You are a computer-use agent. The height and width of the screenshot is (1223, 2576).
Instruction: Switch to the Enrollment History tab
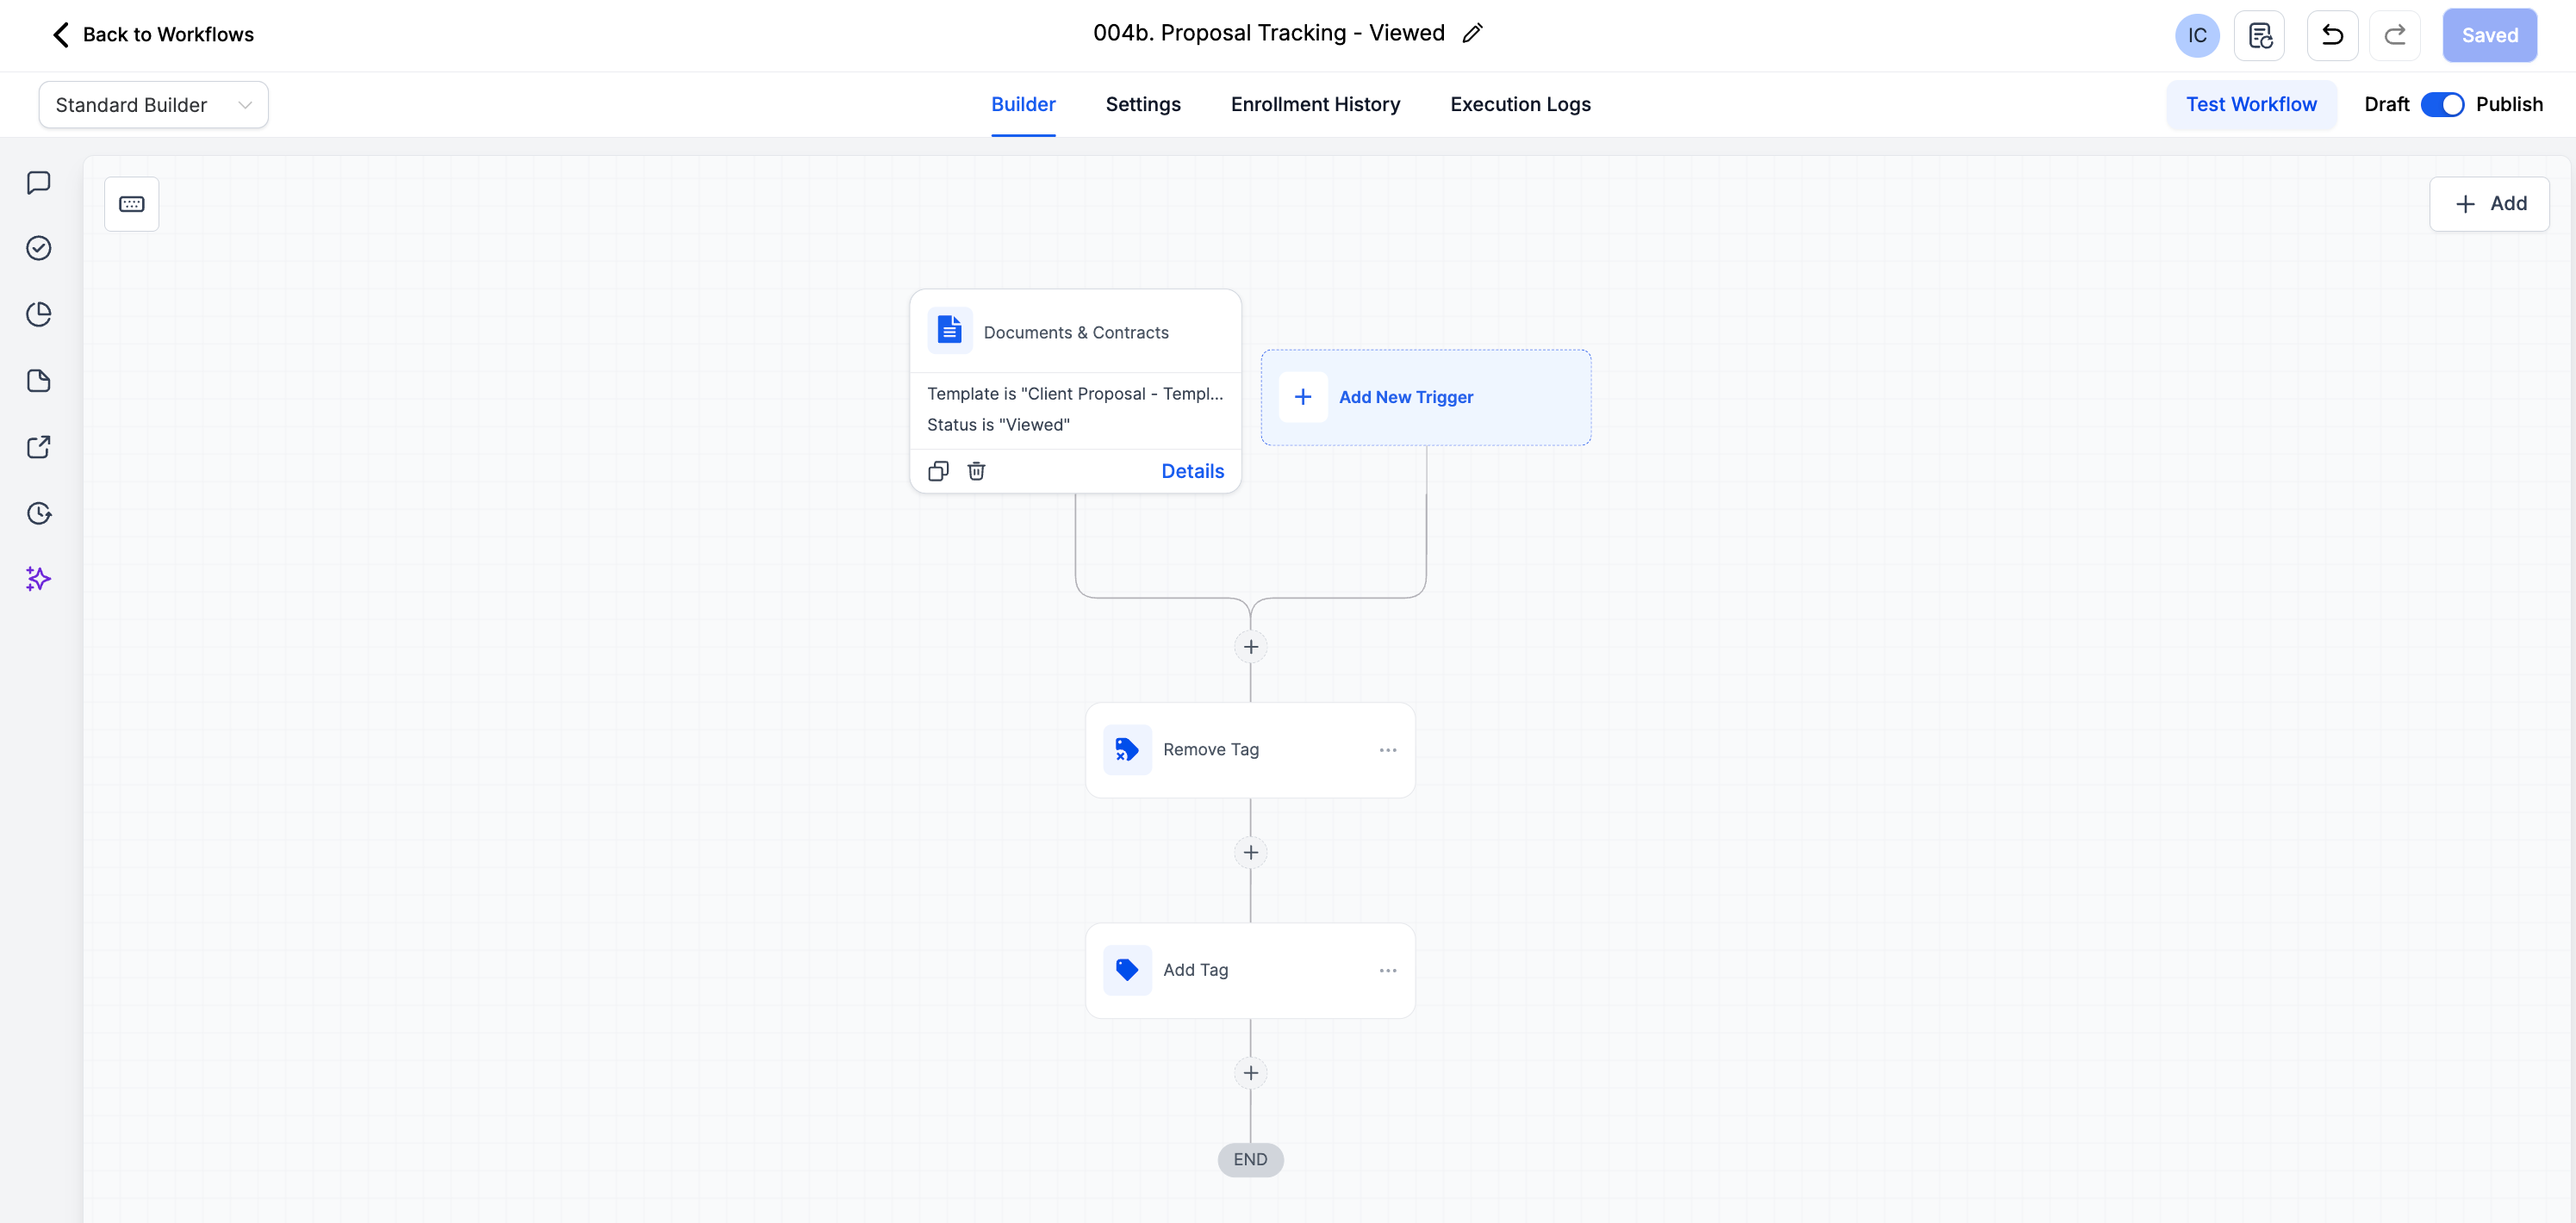[x=1315, y=105]
